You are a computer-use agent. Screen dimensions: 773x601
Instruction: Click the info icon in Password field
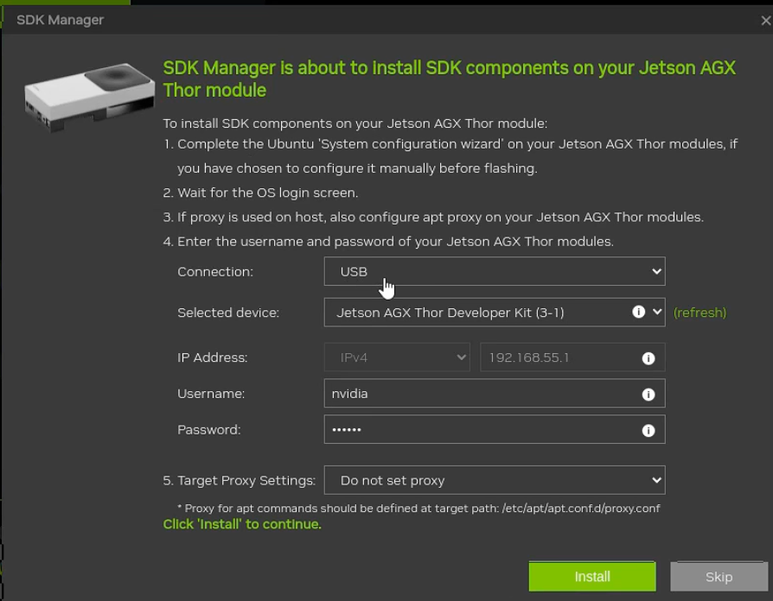[648, 431]
